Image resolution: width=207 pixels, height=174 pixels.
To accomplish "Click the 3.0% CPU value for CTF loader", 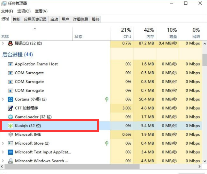I will point(127,108).
